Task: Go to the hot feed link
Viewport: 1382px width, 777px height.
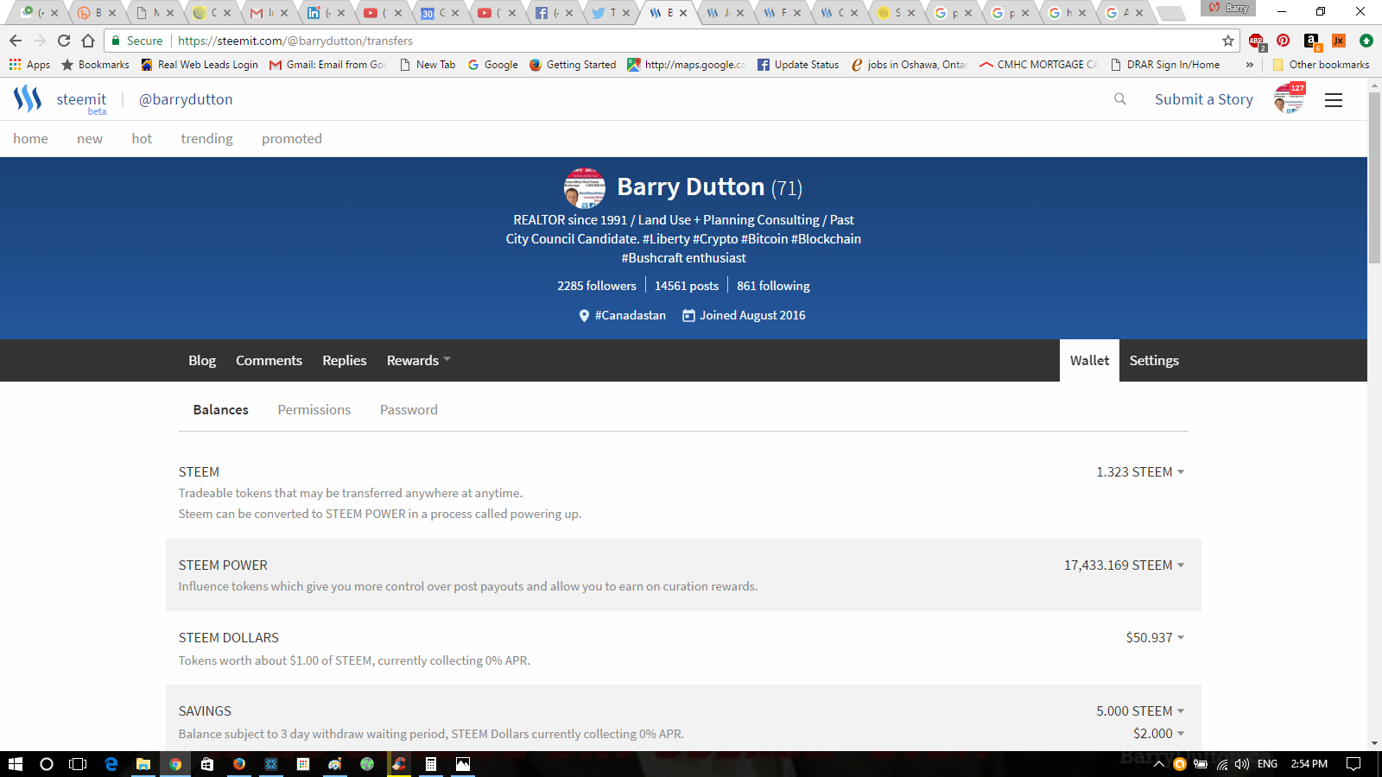Action: (x=142, y=139)
